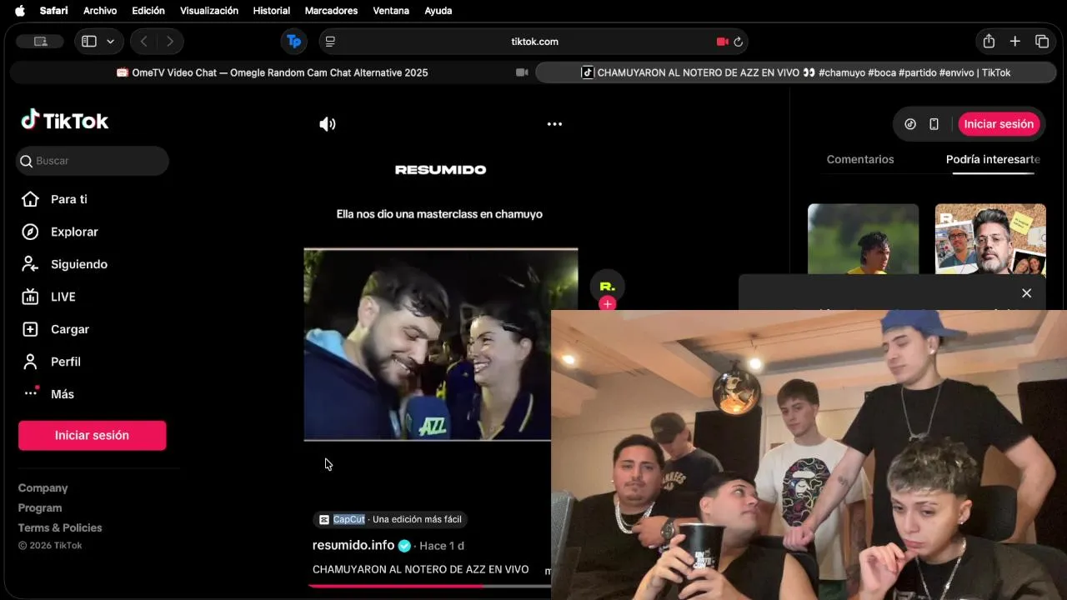
Task: Open the Más options
Action: tap(48, 394)
